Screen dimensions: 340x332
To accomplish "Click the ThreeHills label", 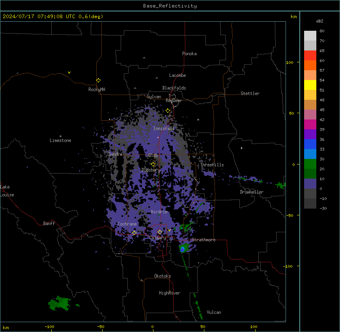I will (x=212, y=165).
